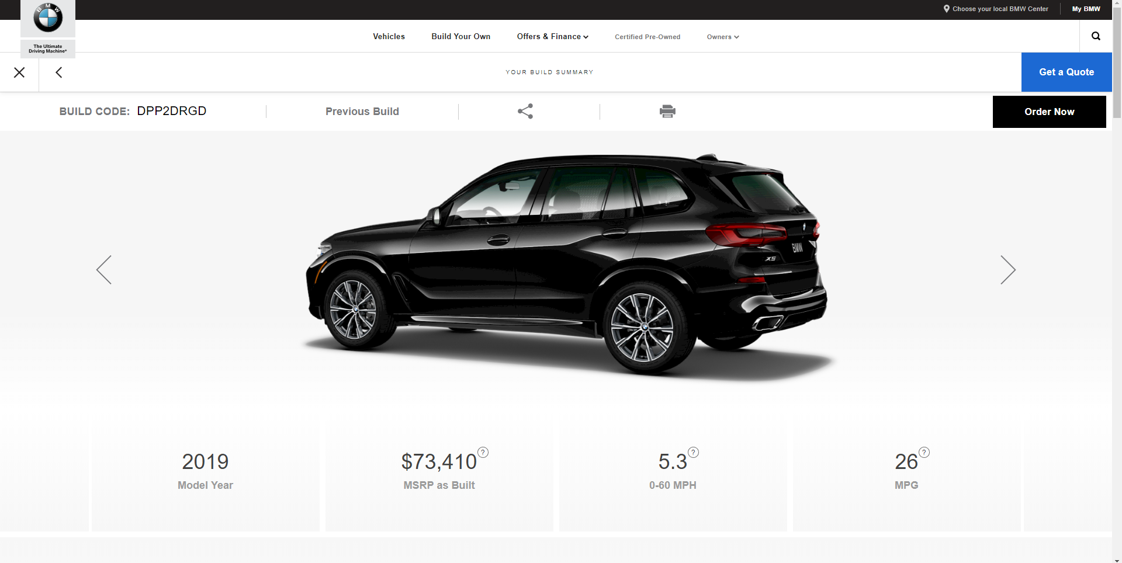
Task: Click the share build icon
Action: pos(525,111)
